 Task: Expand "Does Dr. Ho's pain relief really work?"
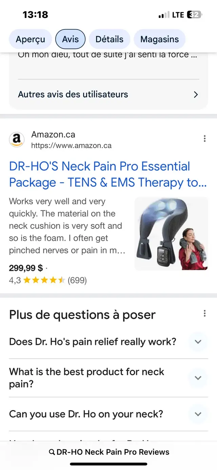108,341
